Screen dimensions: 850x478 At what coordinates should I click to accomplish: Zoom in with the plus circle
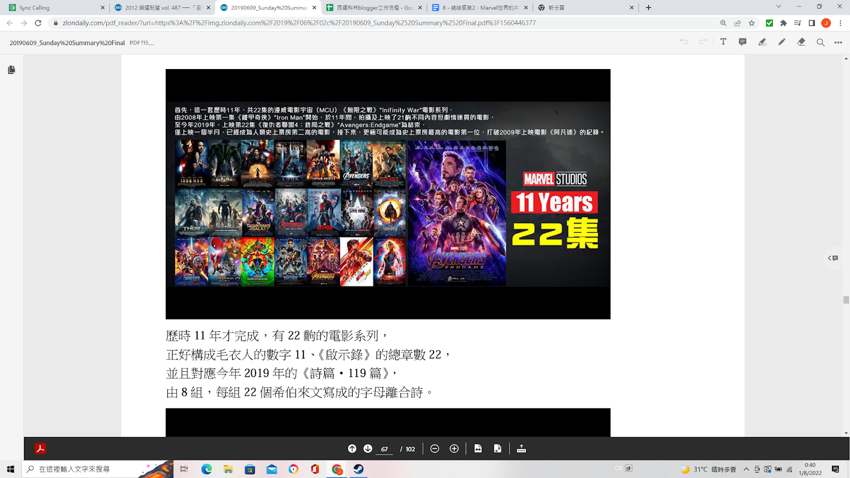(454, 449)
